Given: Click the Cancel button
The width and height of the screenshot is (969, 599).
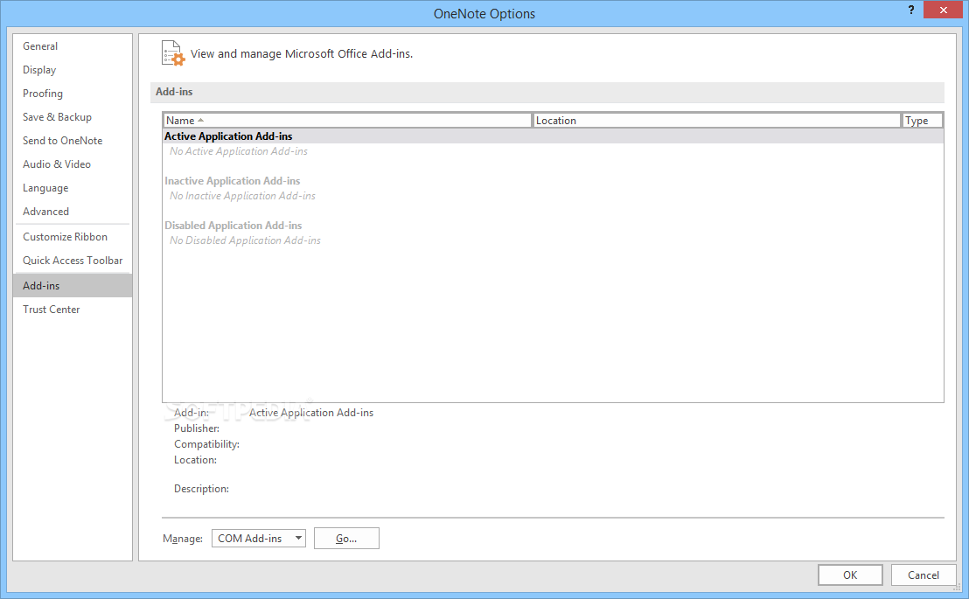Looking at the screenshot, I should pos(924,575).
